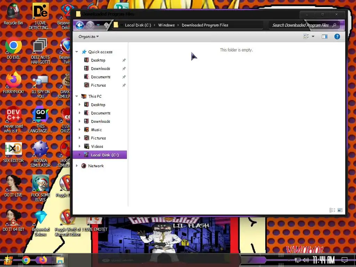Toggle the preview pane button

[x=325, y=37]
